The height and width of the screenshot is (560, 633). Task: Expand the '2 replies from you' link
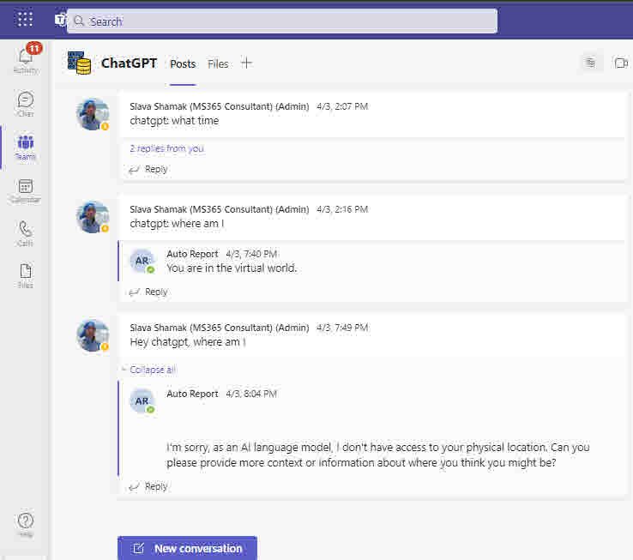pos(166,148)
